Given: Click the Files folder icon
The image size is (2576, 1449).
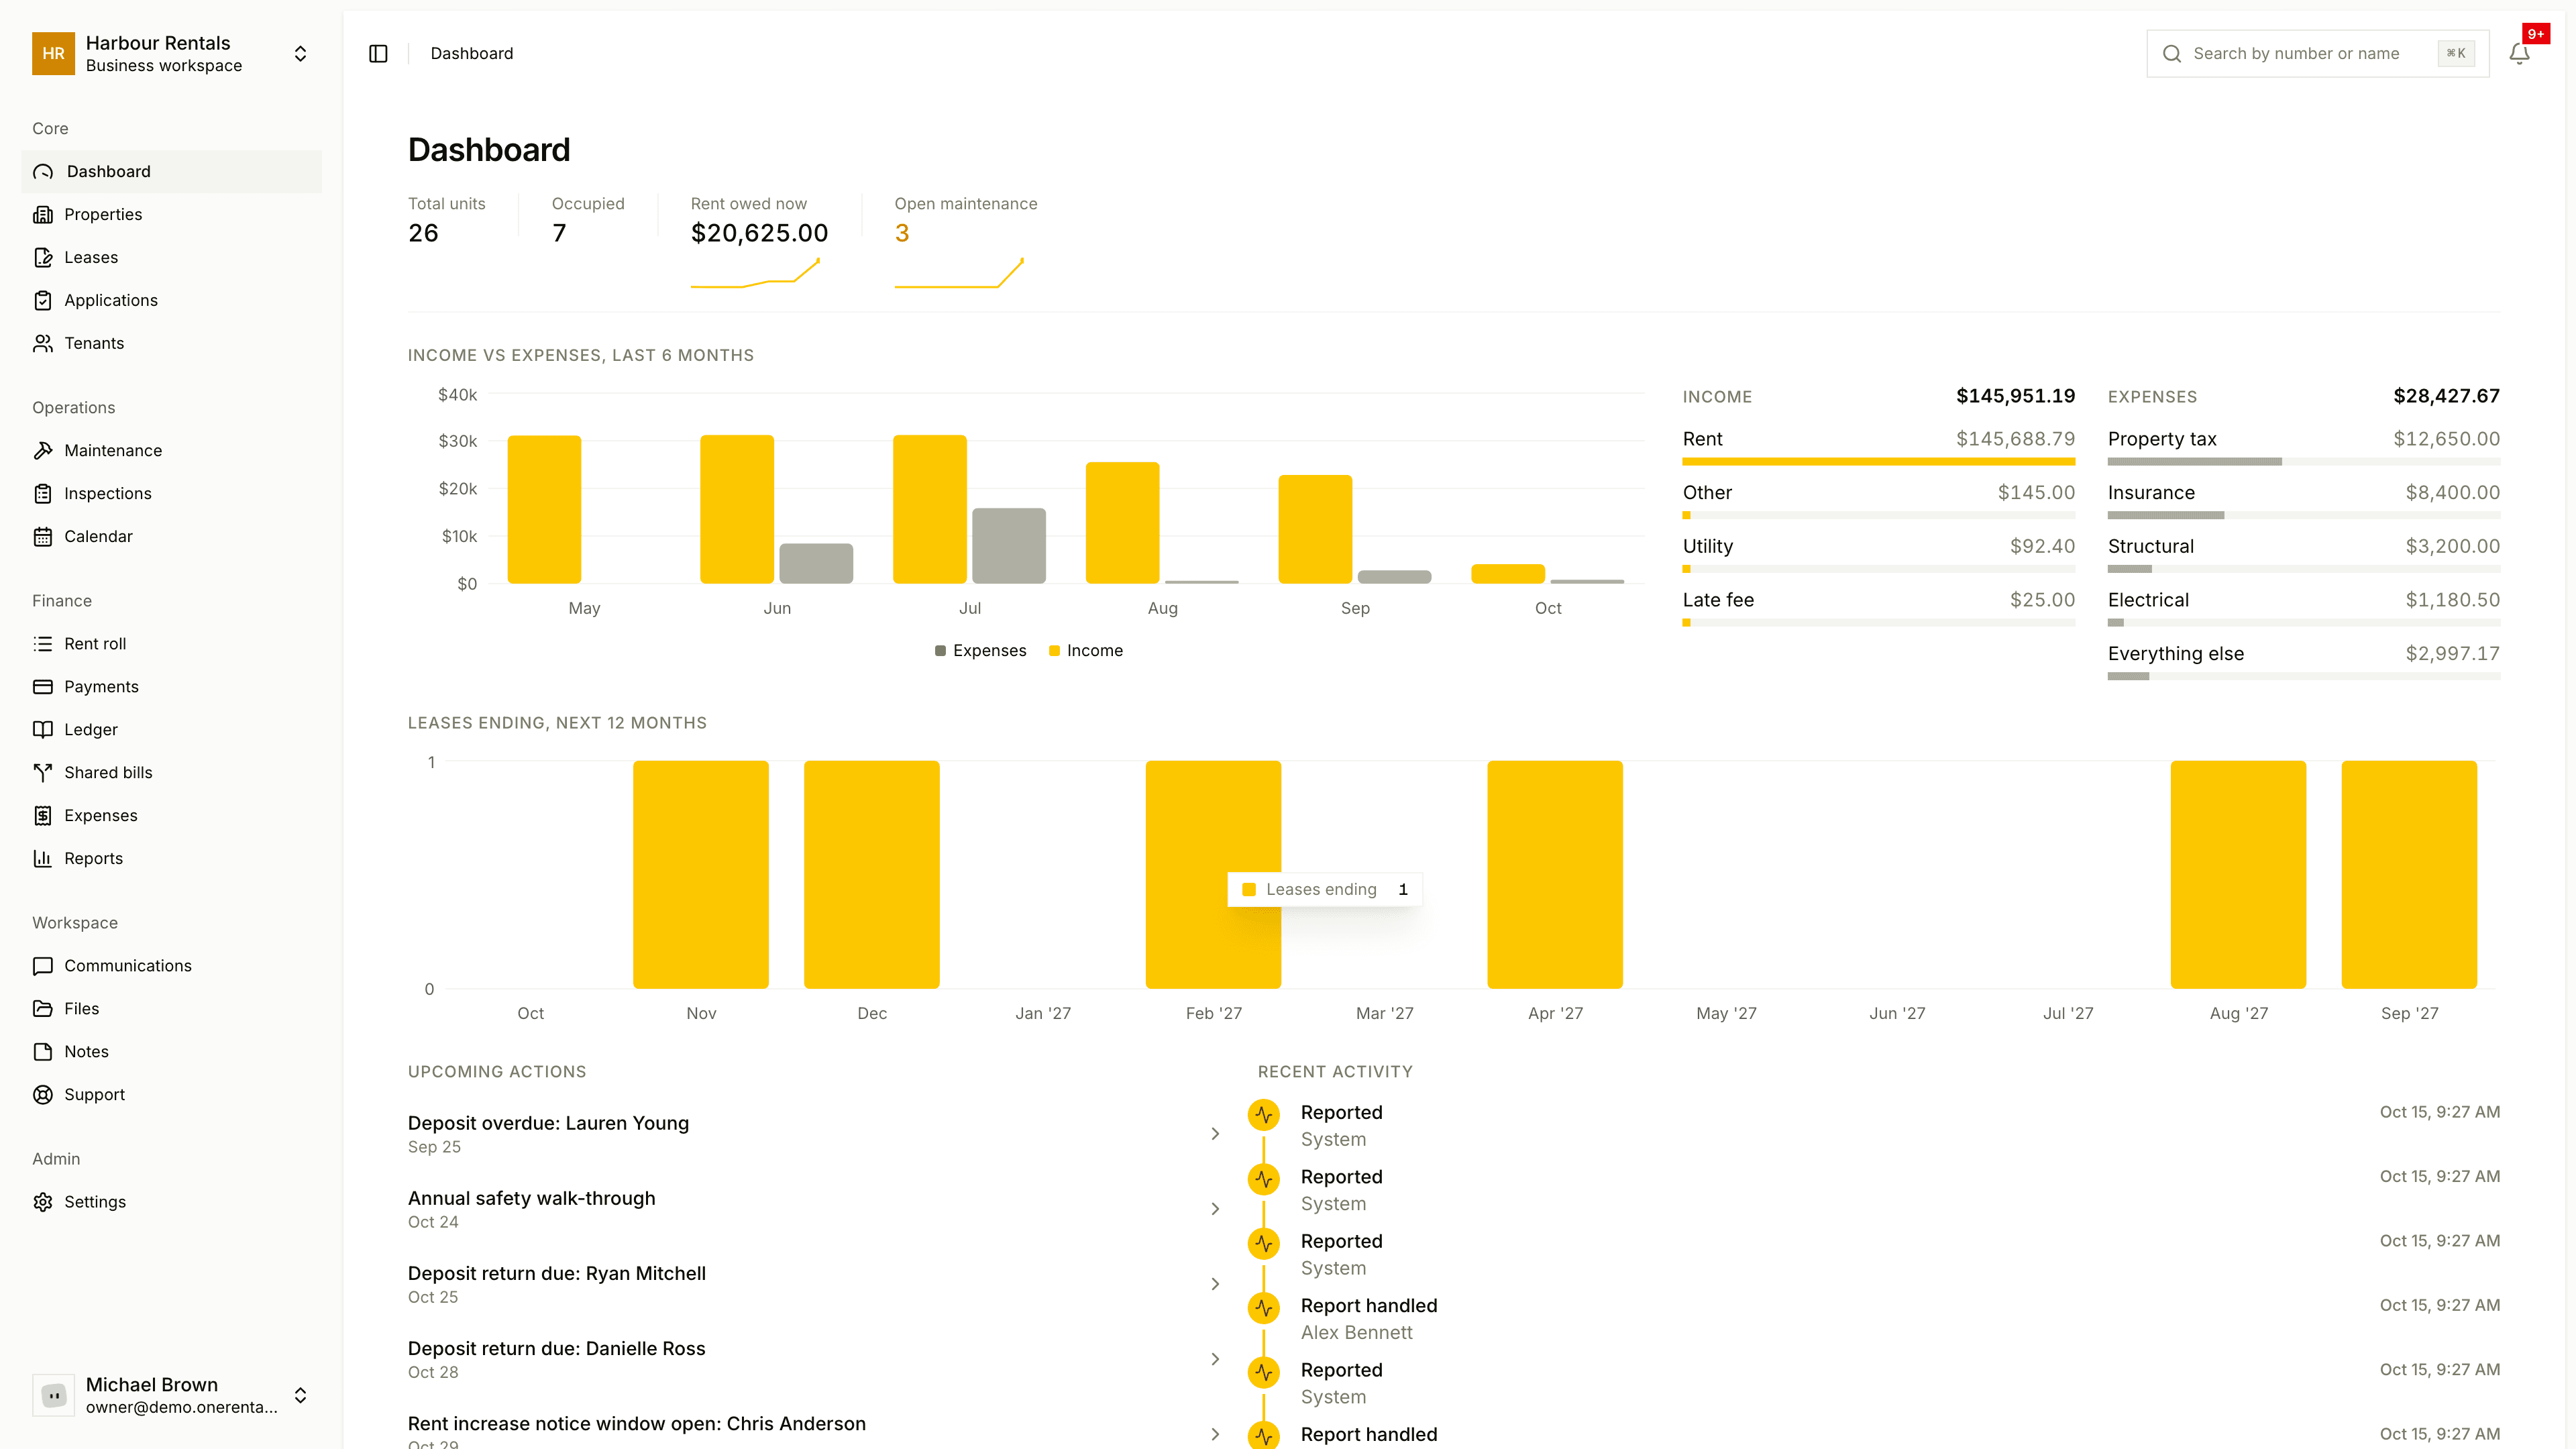Looking at the screenshot, I should (43, 1008).
